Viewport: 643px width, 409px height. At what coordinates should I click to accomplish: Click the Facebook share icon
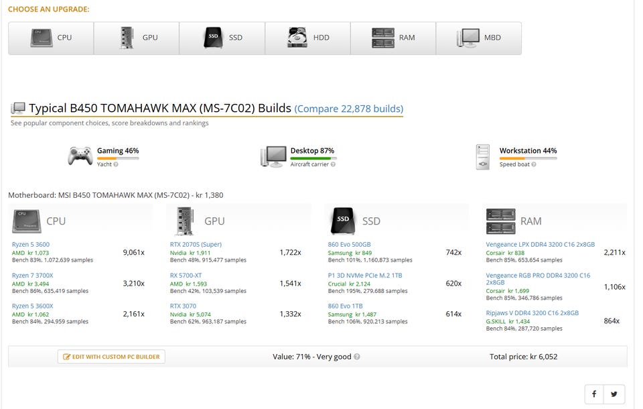594,394
